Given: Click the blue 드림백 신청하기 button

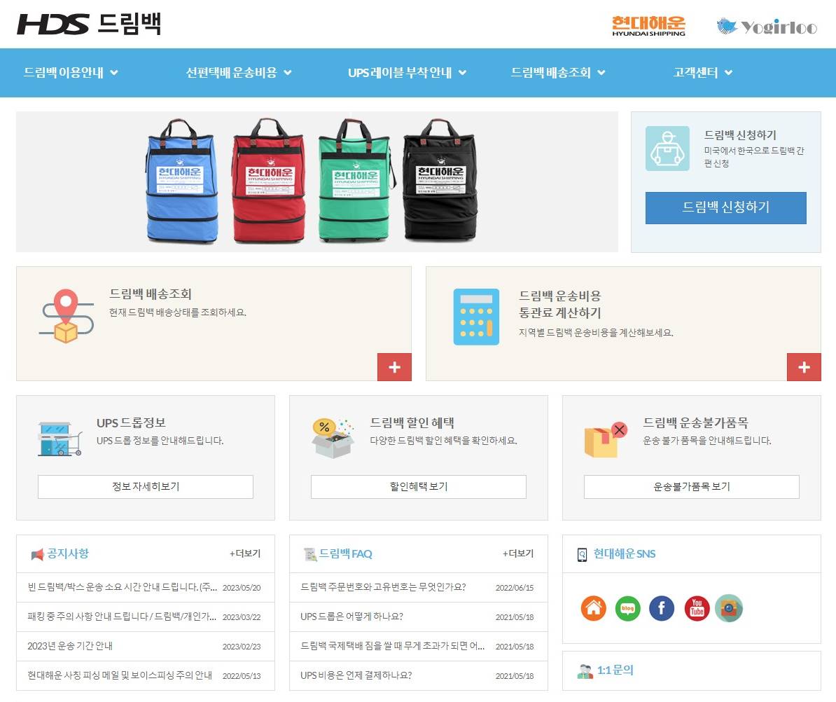Looking at the screenshot, I should point(725,207).
